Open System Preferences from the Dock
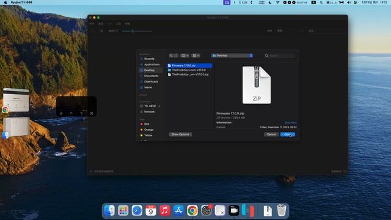The image size is (391, 220). [x=206, y=211]
